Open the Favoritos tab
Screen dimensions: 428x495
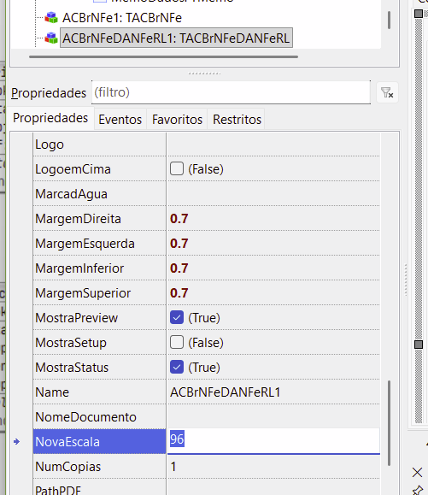tap(177, 120)
